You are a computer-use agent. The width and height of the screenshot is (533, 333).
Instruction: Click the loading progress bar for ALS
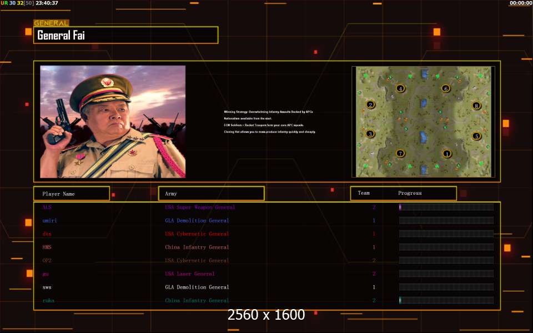pos(446,207)
